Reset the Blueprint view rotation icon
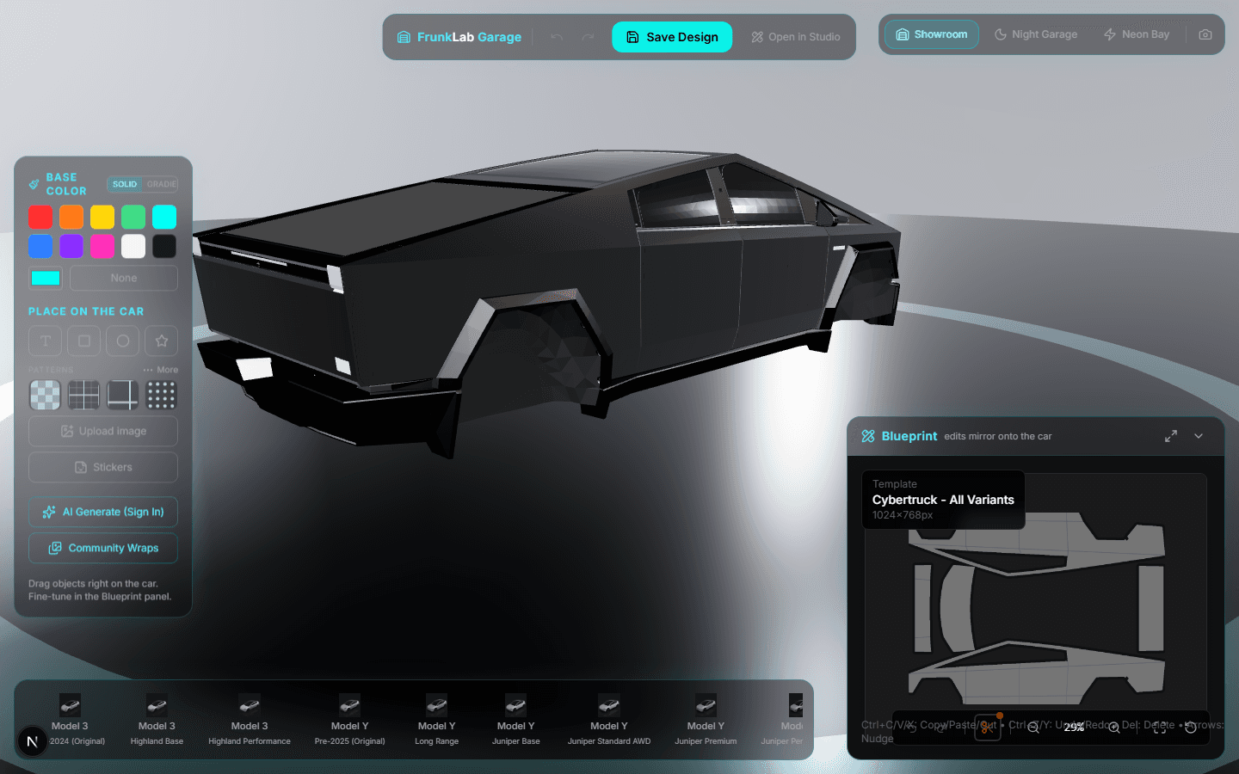 pyautogui.click(x=1191, y=728)
